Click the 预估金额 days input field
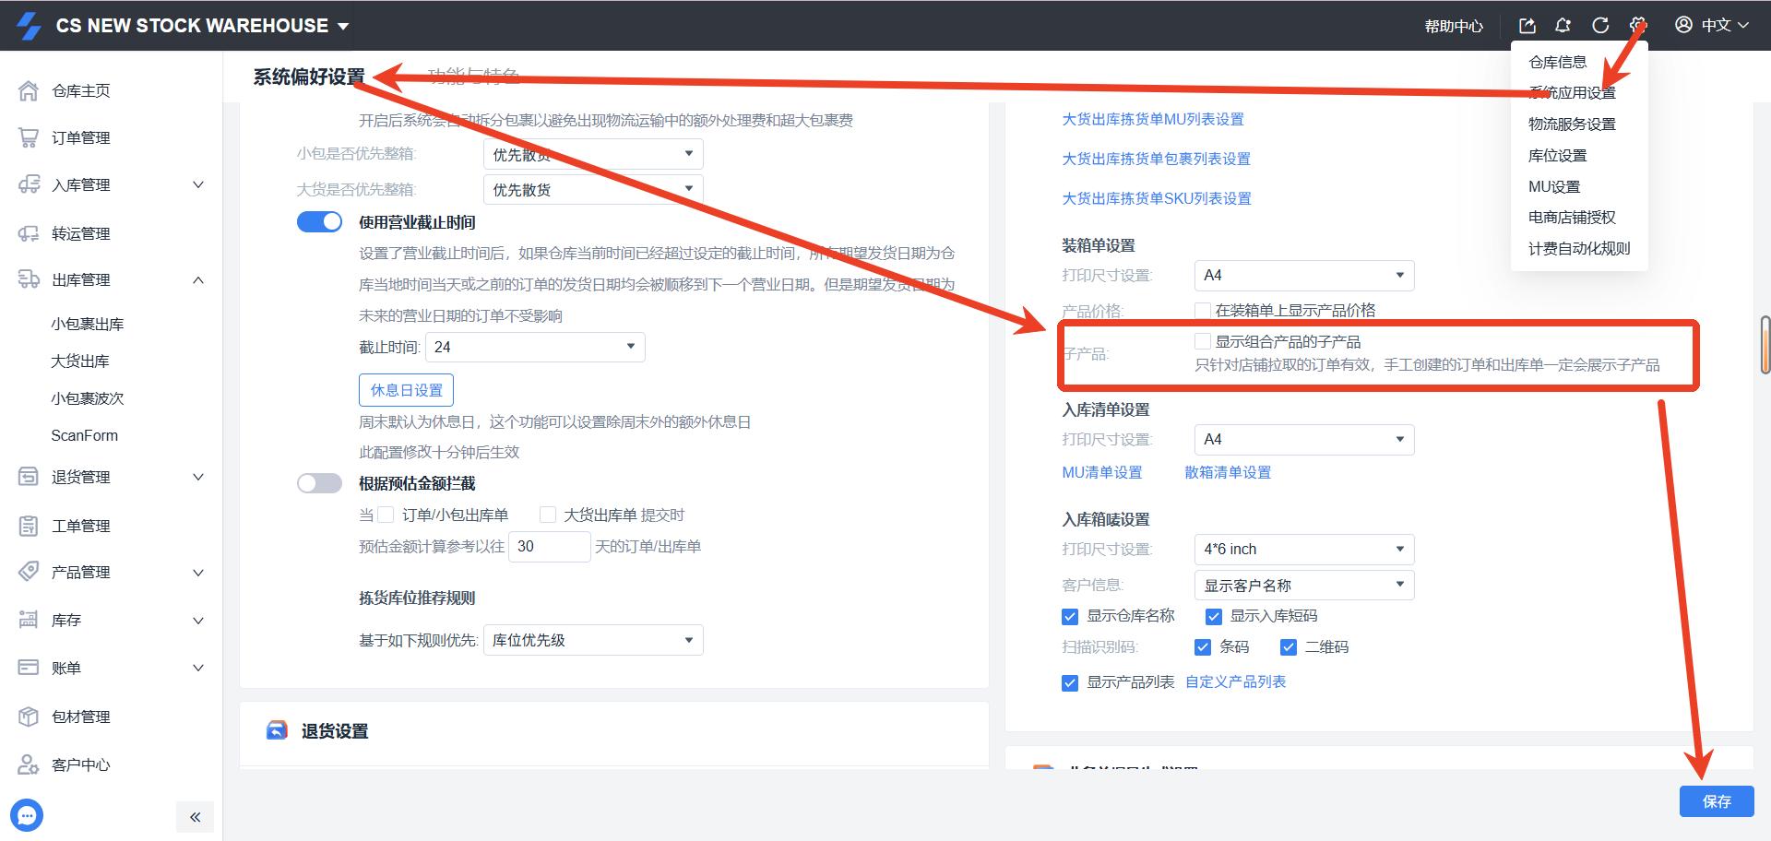This screenshot has height=841, width=1771. point(549,546)
